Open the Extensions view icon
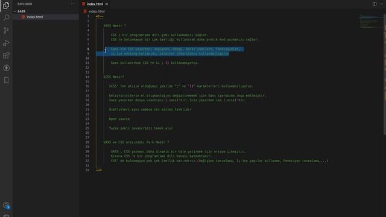 coord(6,55)
